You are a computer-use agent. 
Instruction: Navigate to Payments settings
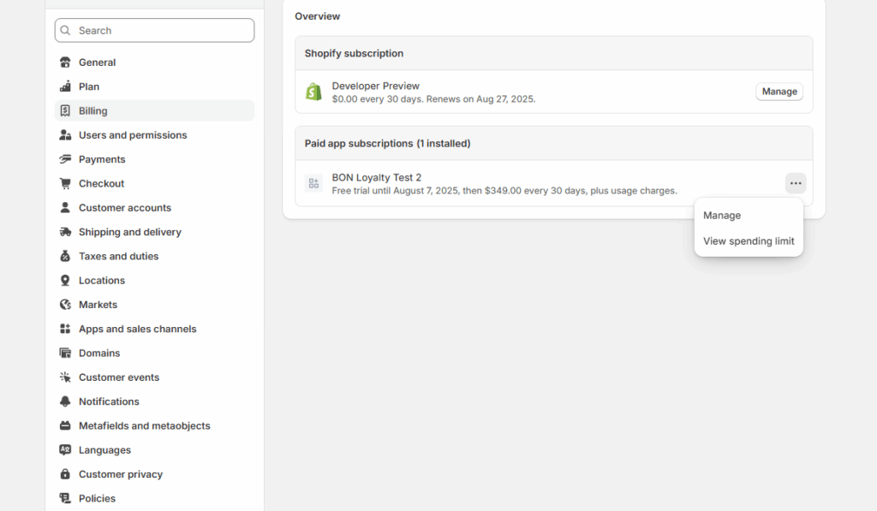click(155, 159)
